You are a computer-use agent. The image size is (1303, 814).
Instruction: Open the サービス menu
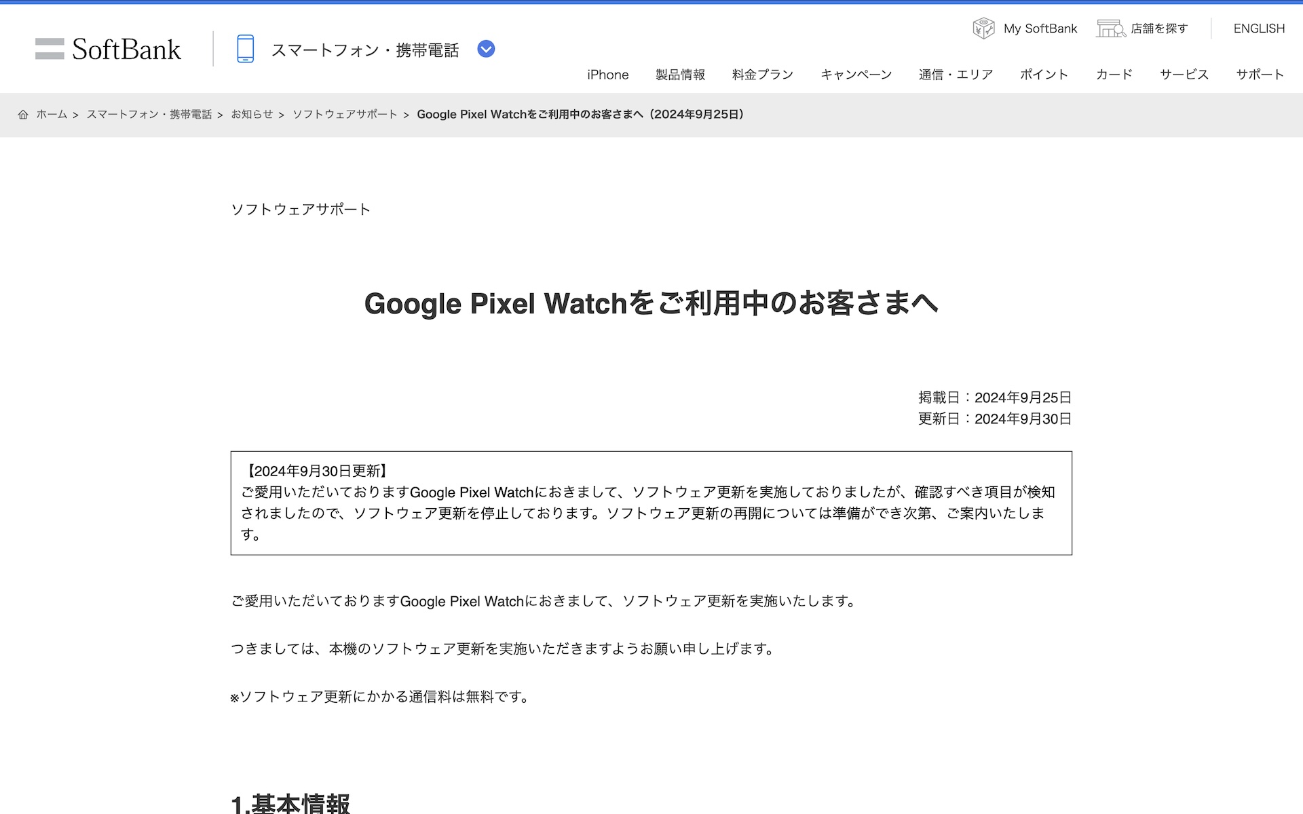click(1184, 75)
